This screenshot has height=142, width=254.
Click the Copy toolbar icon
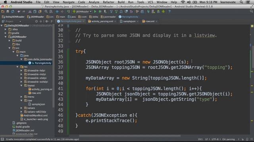35,11
